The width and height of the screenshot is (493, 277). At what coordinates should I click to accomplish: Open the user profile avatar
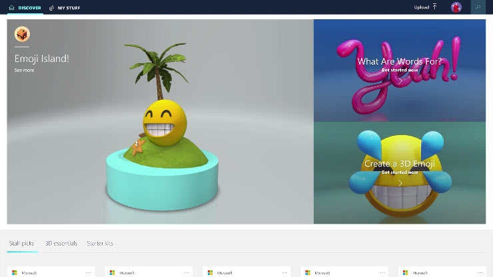[456, 7]
